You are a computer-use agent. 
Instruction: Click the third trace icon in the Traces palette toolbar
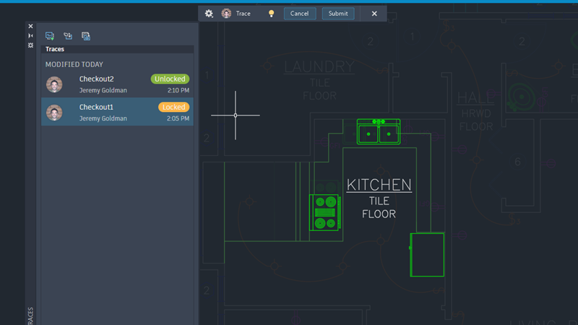pos(86,36)
